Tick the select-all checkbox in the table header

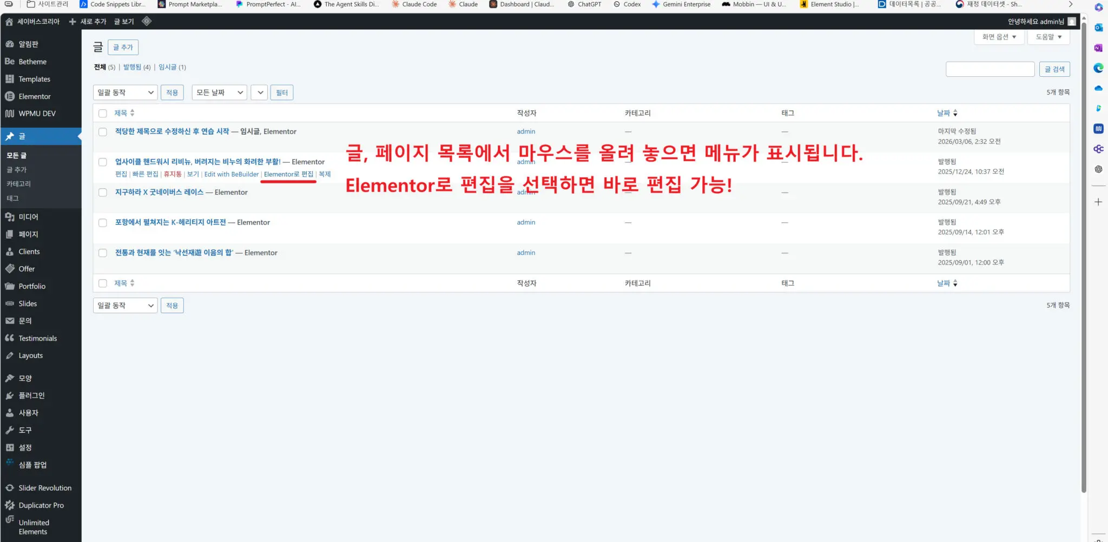[103, 113]
